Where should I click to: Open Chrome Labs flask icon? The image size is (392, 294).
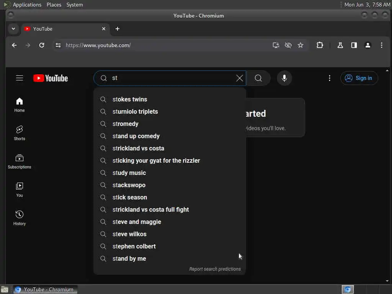point(340,45)
